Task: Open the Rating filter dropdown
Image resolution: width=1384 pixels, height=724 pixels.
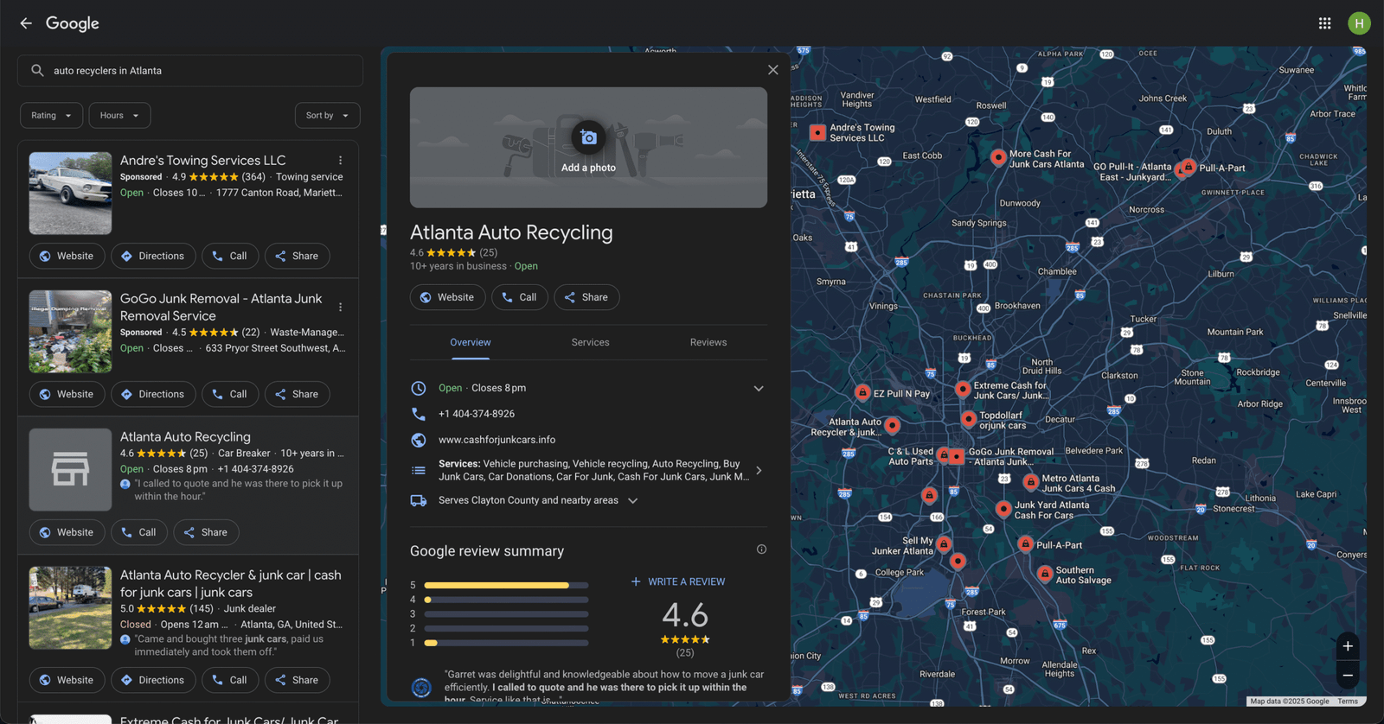Action: [51, 115]
